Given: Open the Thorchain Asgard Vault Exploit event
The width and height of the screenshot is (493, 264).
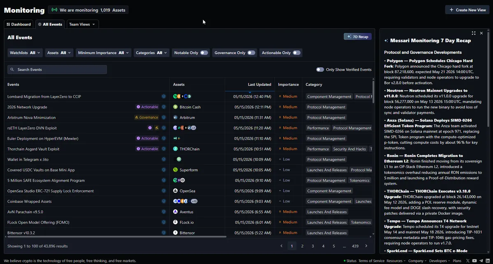Looking at the screenshot, I should click(33, 149).
